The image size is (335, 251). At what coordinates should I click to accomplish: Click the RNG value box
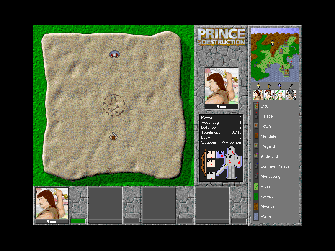pyautogui.click(x=211, y=163)
